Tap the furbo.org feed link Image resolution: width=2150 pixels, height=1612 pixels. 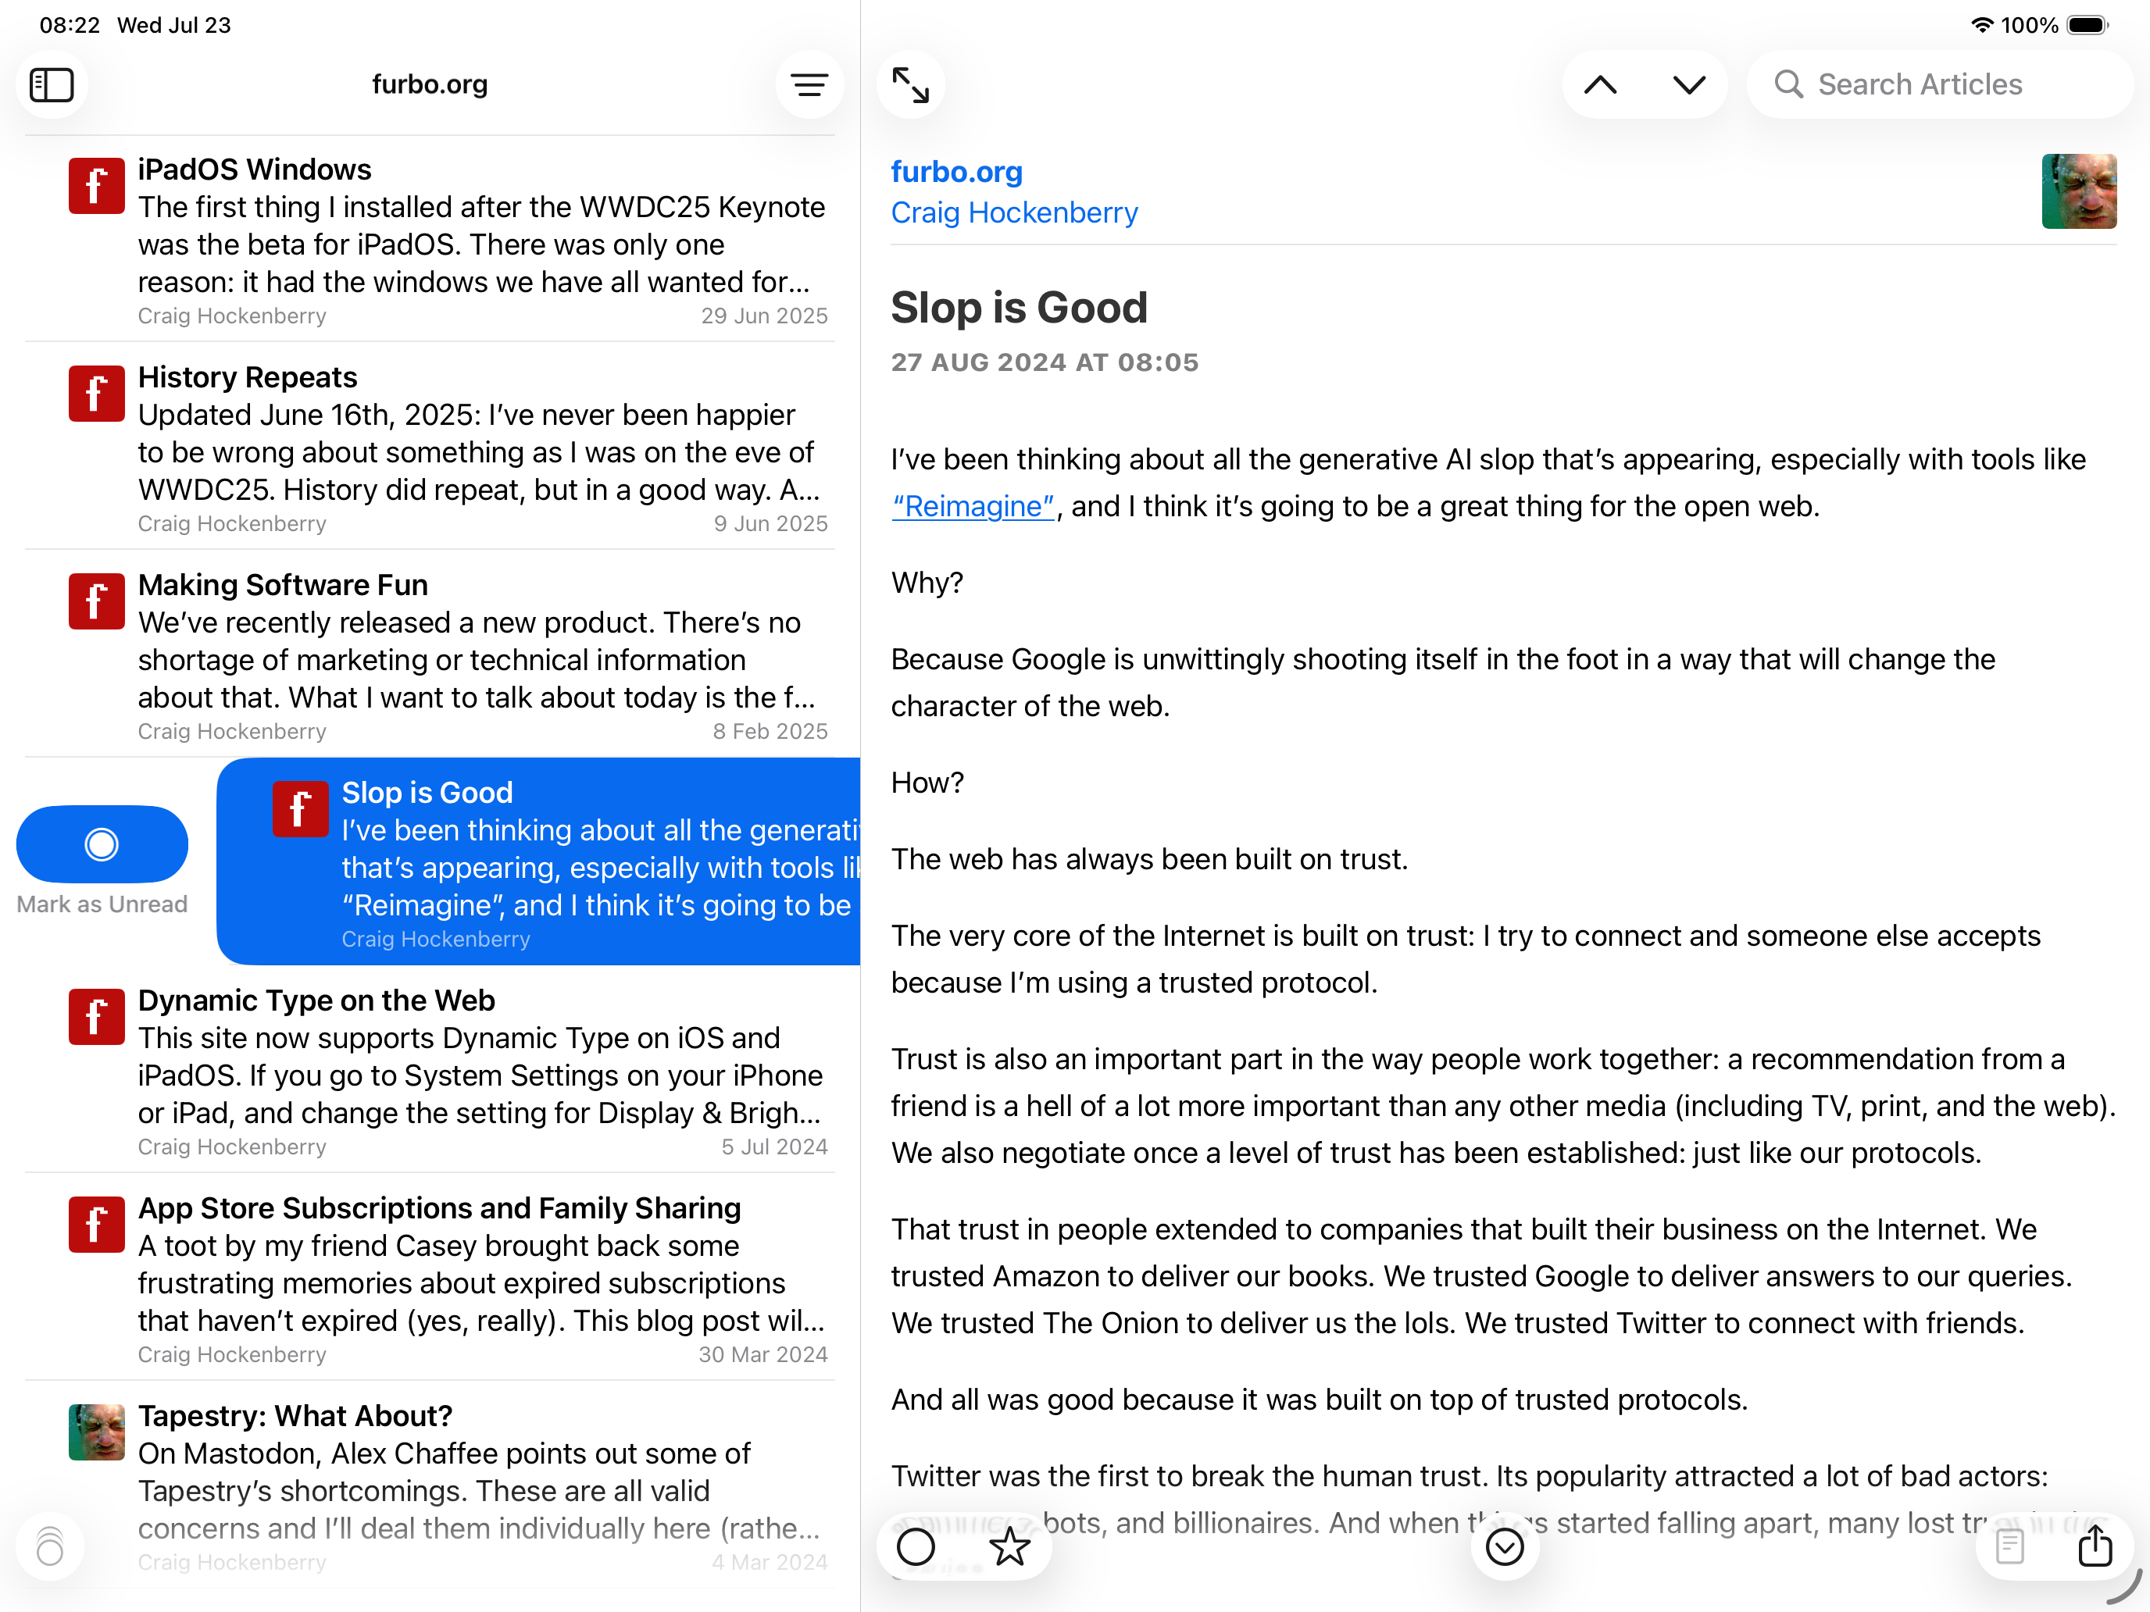click(956, 172)
